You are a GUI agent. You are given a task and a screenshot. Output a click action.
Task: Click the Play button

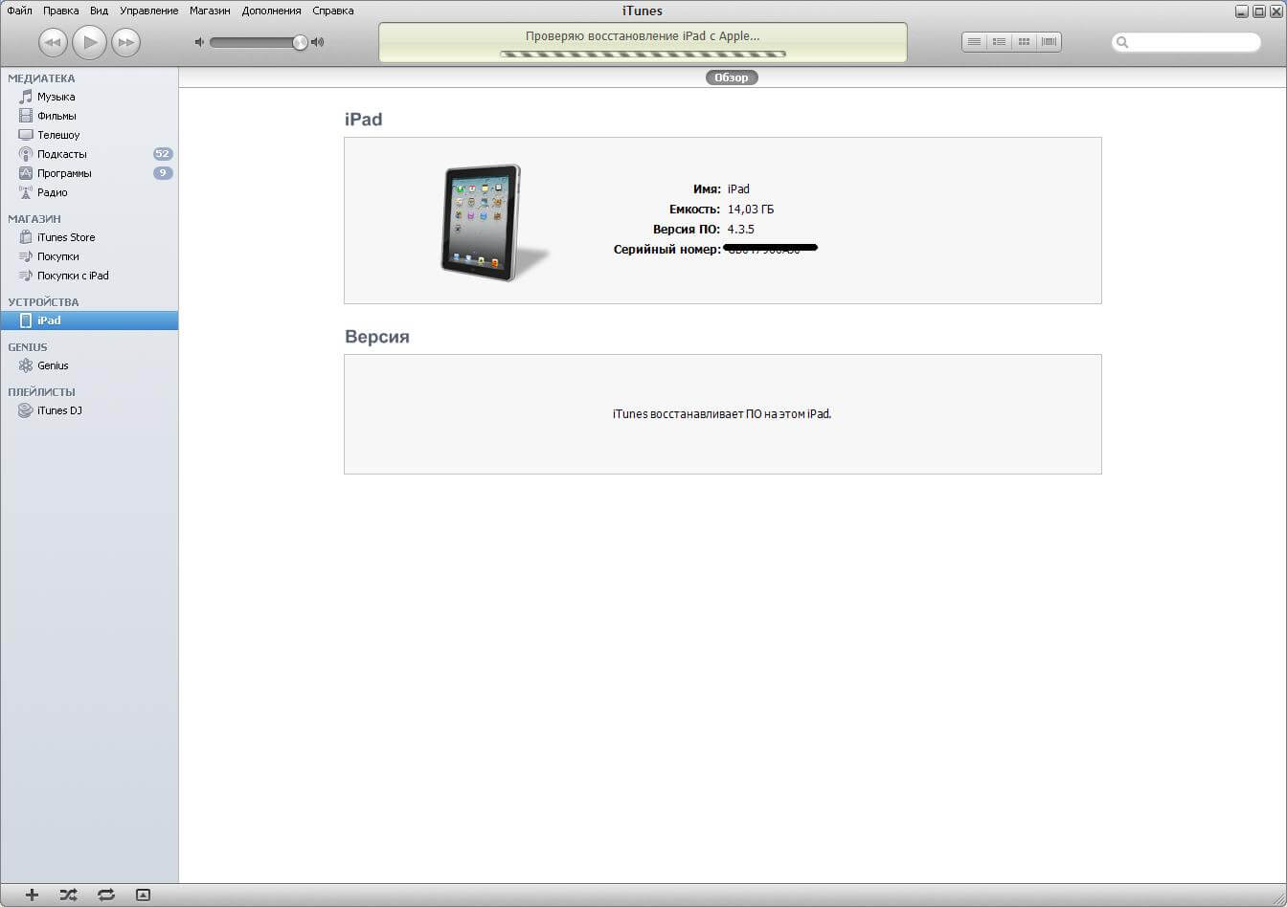pos(89,41)
